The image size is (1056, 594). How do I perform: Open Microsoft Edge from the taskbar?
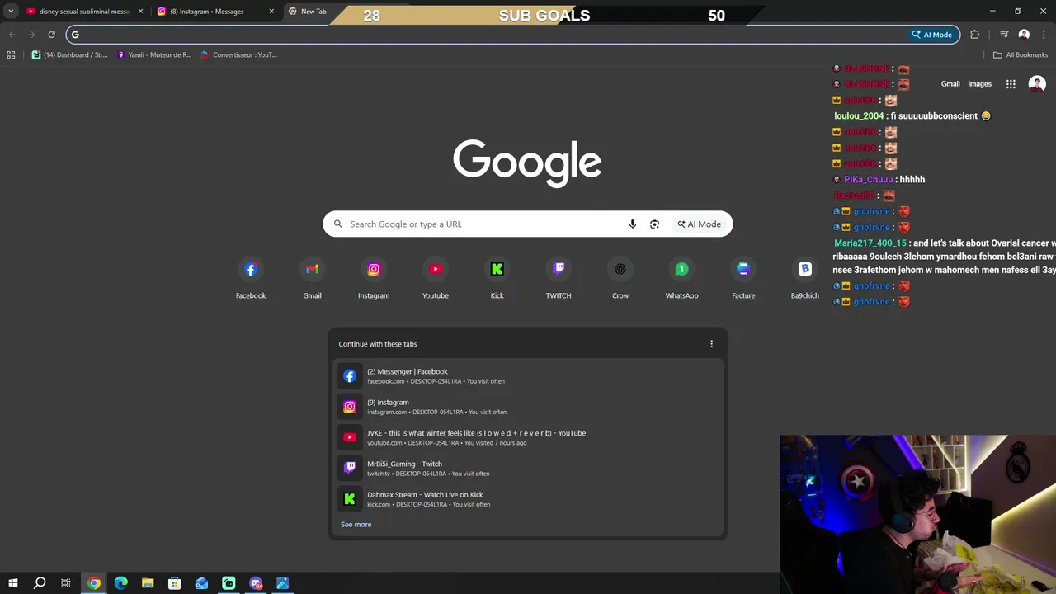120,583
